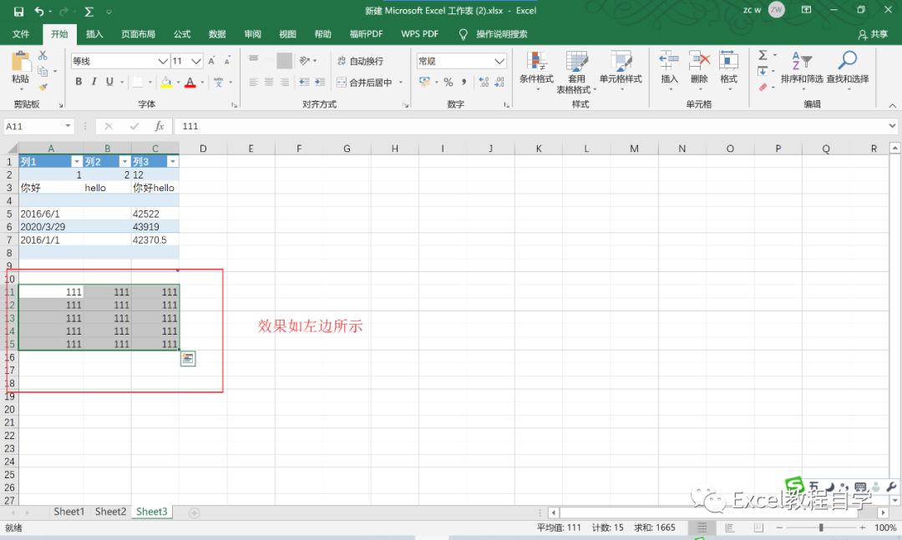
Task: Click the red font color swatch
Action: (190, 83)
